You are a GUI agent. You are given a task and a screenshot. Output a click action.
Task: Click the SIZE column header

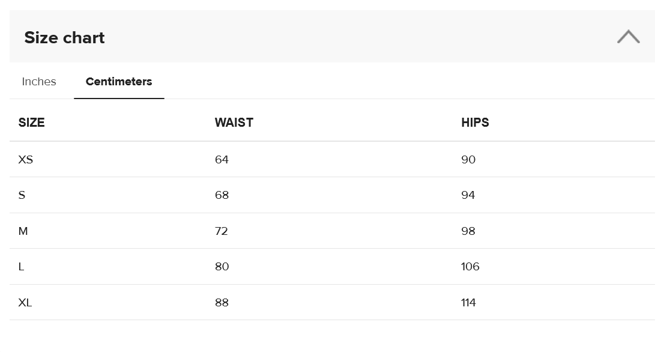(x=32, y=123)
